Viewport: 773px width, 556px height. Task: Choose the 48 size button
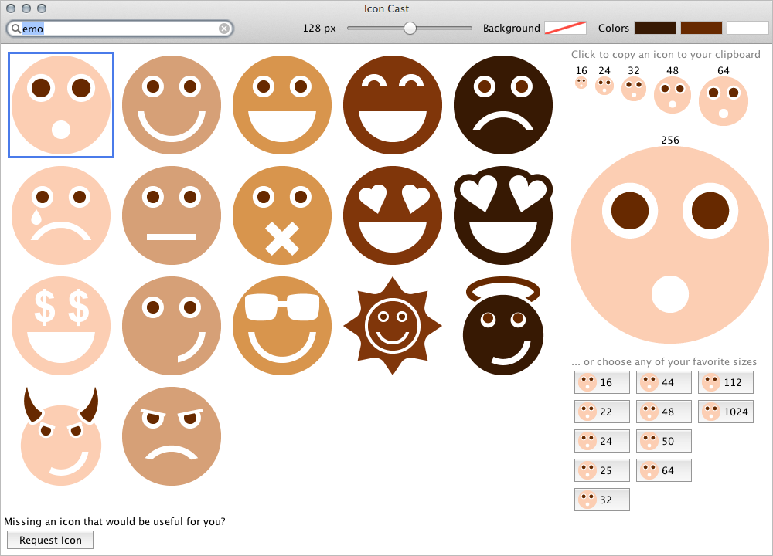tap(663, 412)
